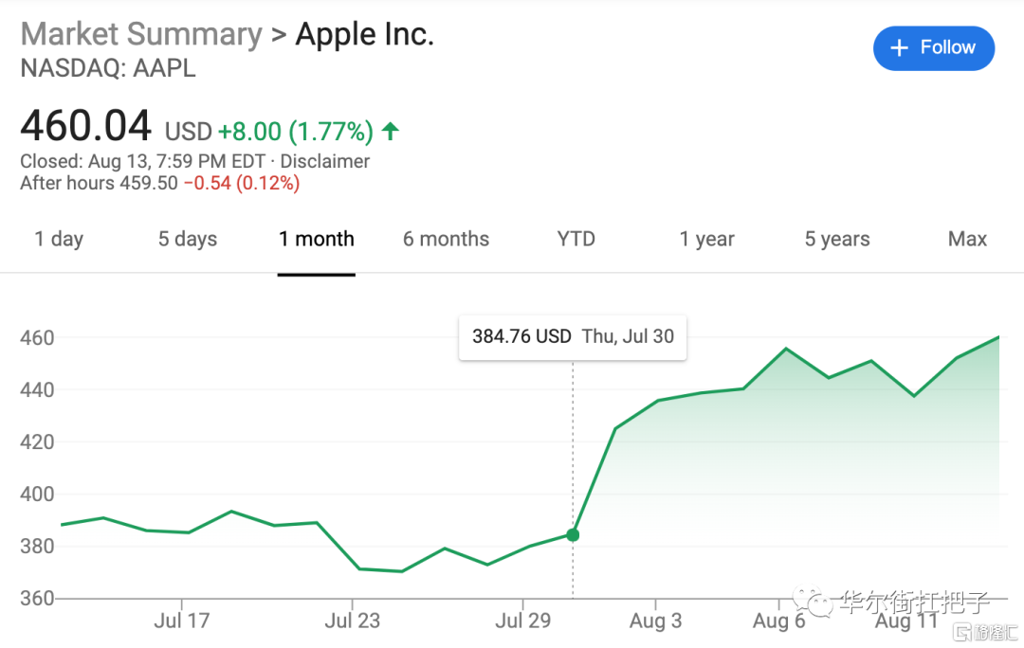Click the Jul 30 chart data point
Viewport: 1024px width, 648px height.
point(573,535)
